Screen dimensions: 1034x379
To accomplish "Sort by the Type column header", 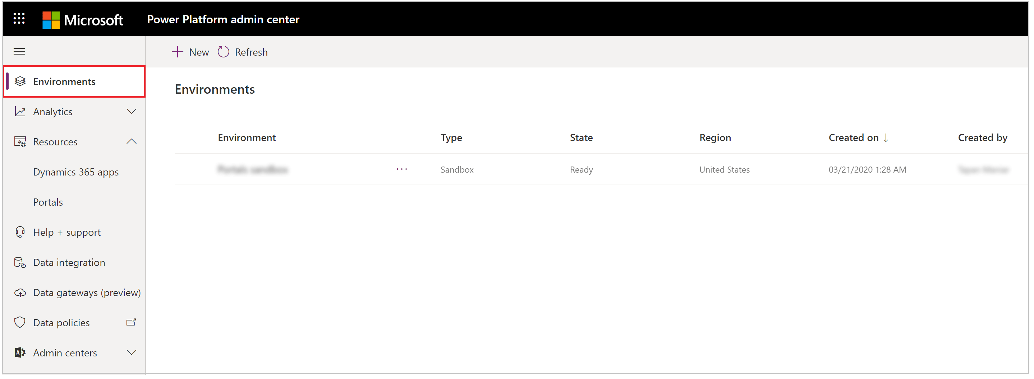I will pyautogui.click(x=451, y=138).
